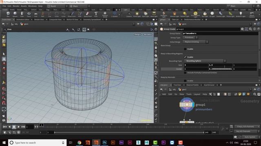Add a Volume Light from shelf
This screenshot has width=261, height=146.
[174, 14]
